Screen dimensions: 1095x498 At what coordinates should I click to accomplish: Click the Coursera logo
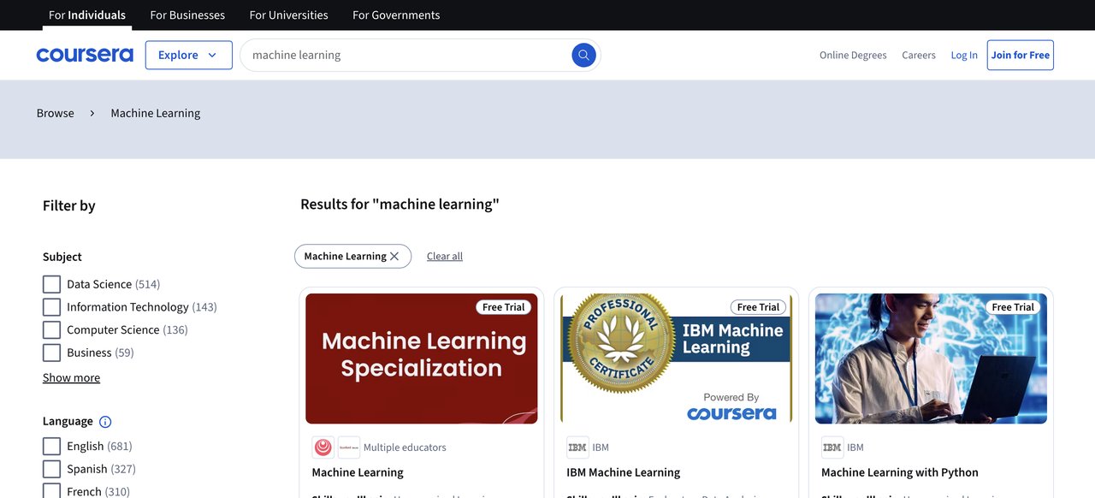pyautogui.click(x=85, y=56)
